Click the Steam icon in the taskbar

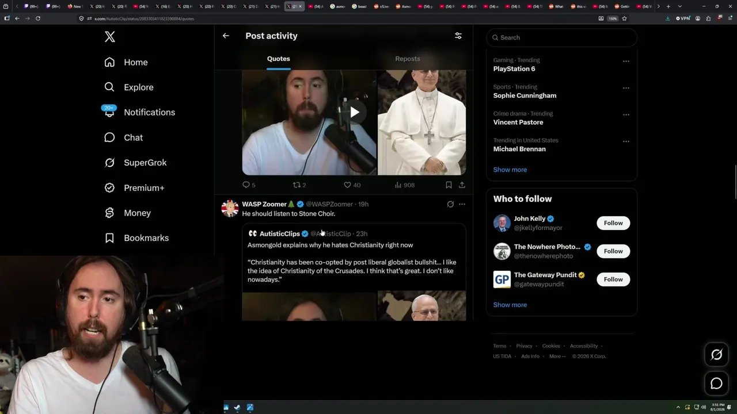[237, 408]
